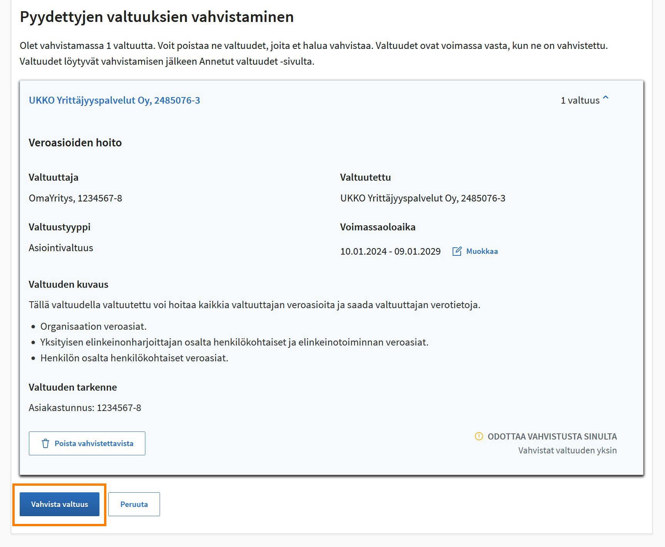
Task: Click OmaYritys, 1234567-8 text
Action: (x=76, y=198)
